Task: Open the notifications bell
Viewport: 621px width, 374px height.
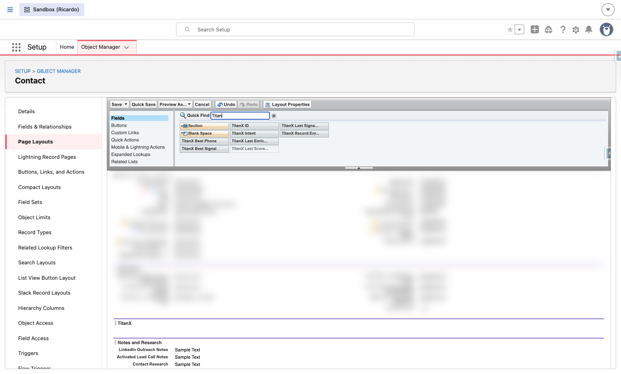Action: click(x=589, y=29)
